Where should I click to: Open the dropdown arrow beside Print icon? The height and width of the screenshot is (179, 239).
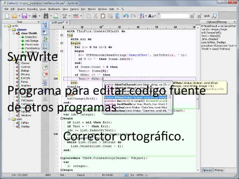39,16
